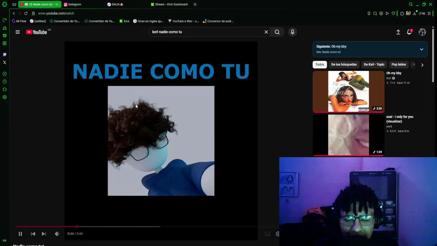Open the 'Conversor de audi...' bookmark
Screen dimensions: 437x246
218,21
